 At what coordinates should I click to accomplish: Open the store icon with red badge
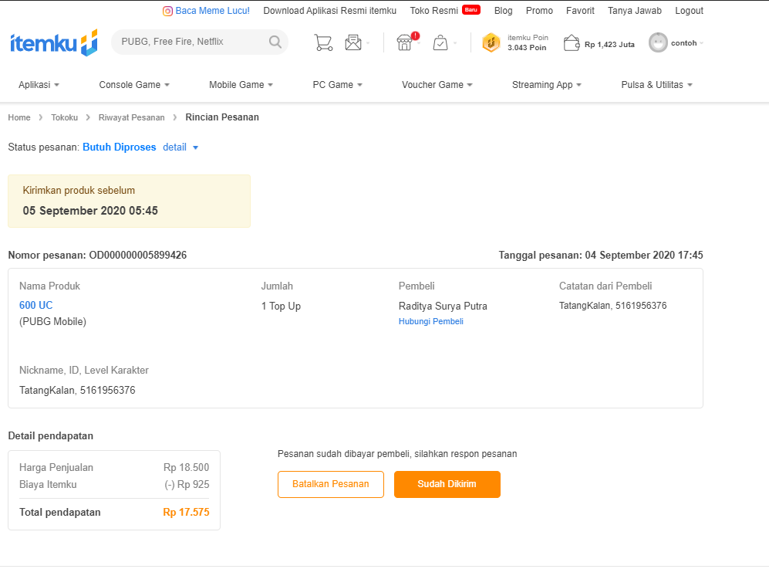click(404, 42)
